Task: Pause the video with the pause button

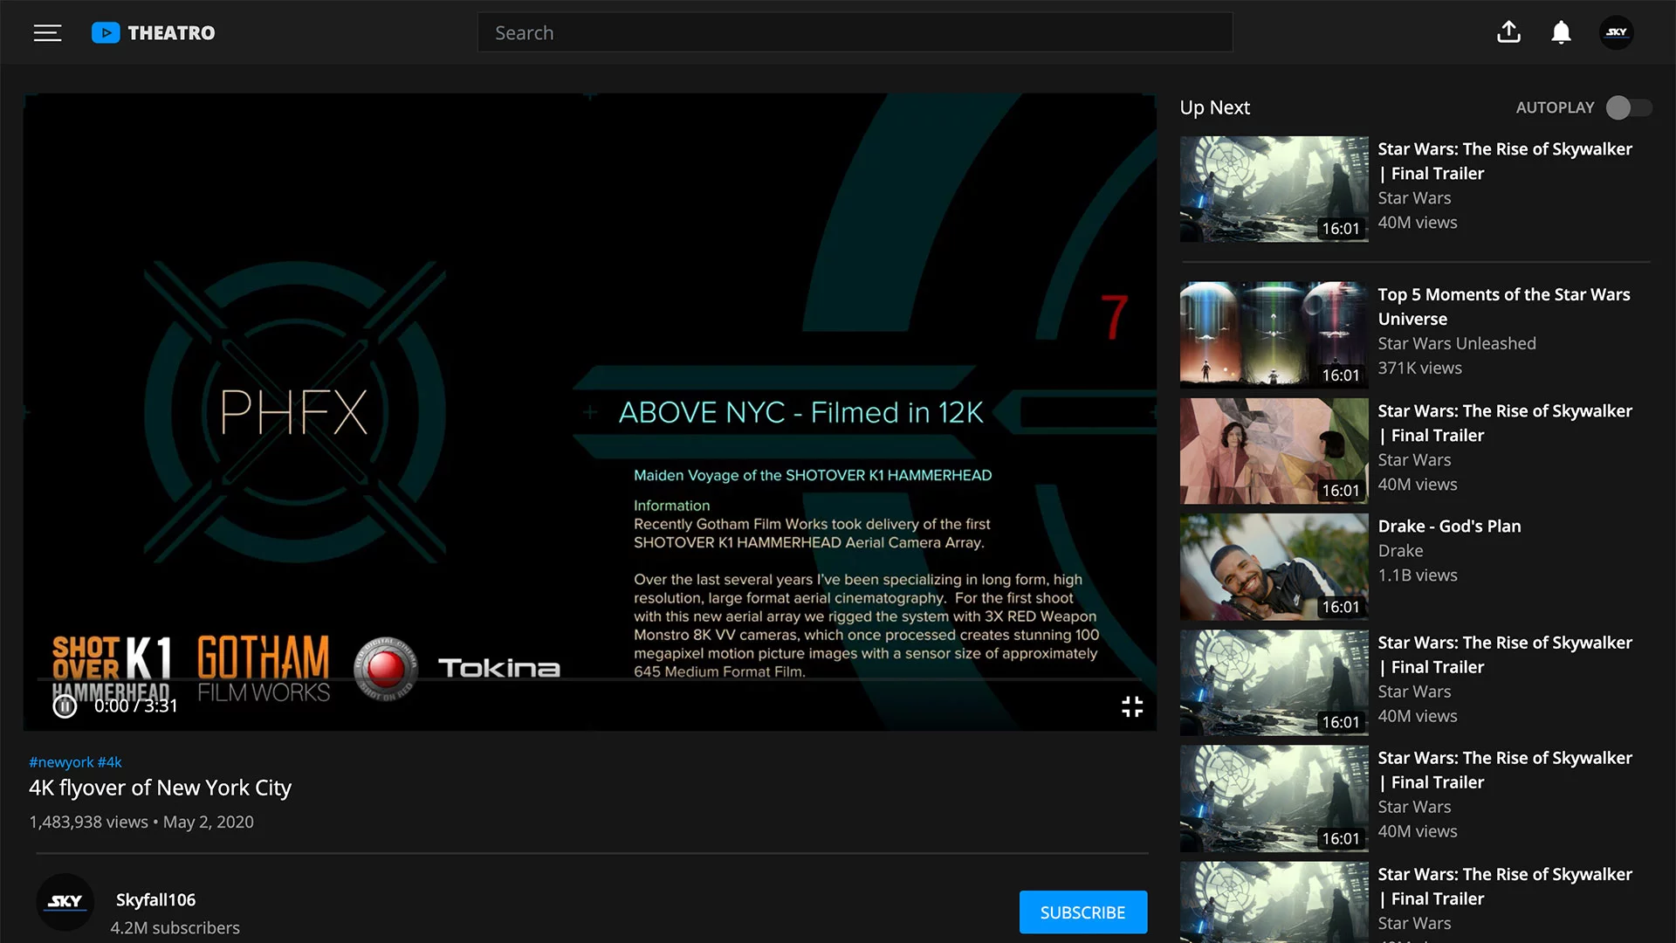Action: click(x=65, y=706)
